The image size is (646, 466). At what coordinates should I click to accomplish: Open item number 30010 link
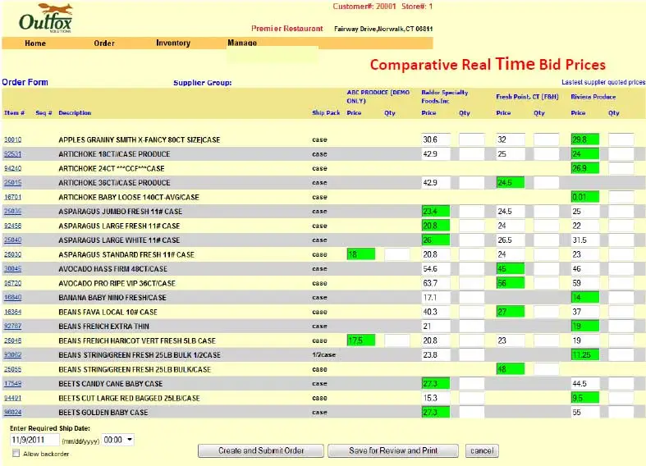(13, 140)
